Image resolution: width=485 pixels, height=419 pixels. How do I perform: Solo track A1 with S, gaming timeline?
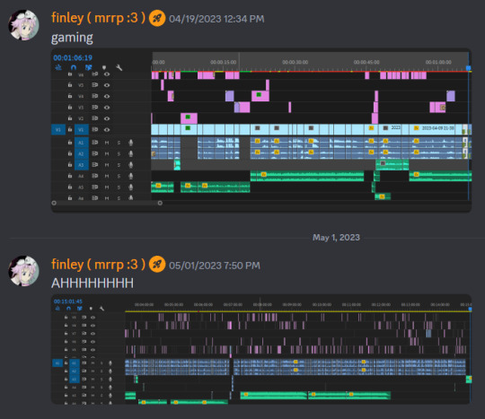pos(119,143)
